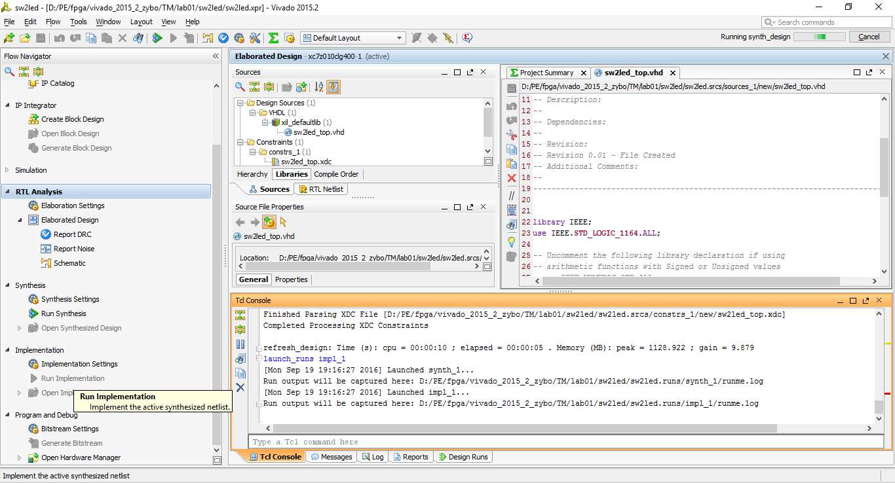Click in the Tcl command input field

[565, 442]
